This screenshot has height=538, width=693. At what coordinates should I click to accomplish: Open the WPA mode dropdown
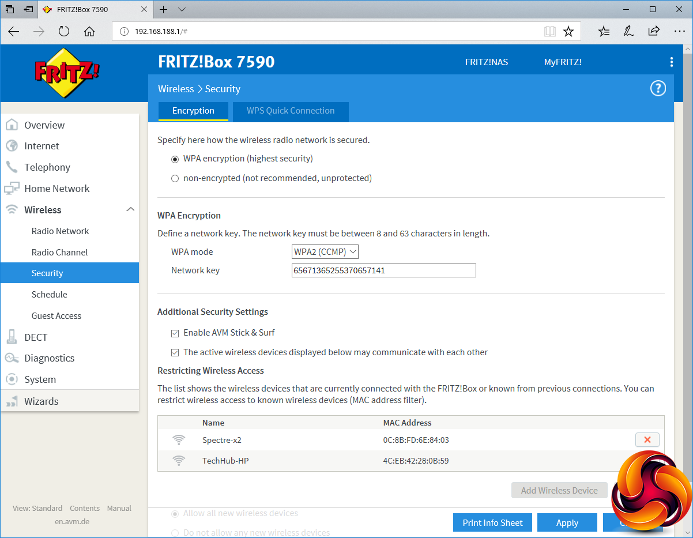pyautogui.click(x=325, y=251)
